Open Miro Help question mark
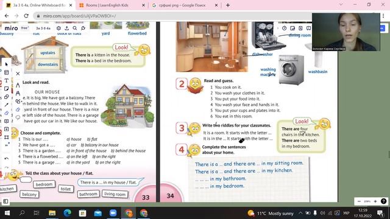The height and width of the screenshot is (219, 390). coord(383,201)
